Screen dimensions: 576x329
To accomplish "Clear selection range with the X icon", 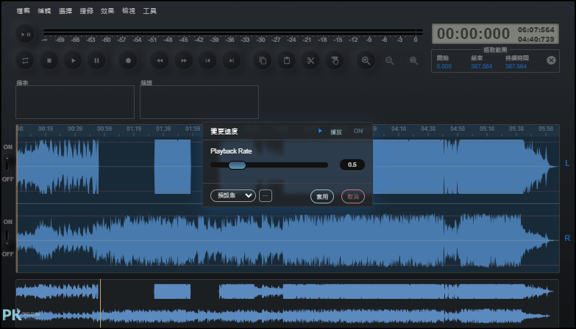I will (551, 60).
